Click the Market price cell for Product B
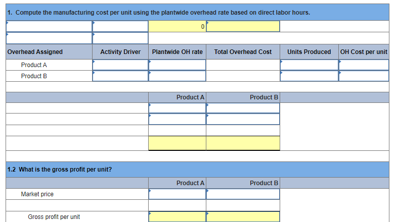397x222 pixels. coord(243,194)
